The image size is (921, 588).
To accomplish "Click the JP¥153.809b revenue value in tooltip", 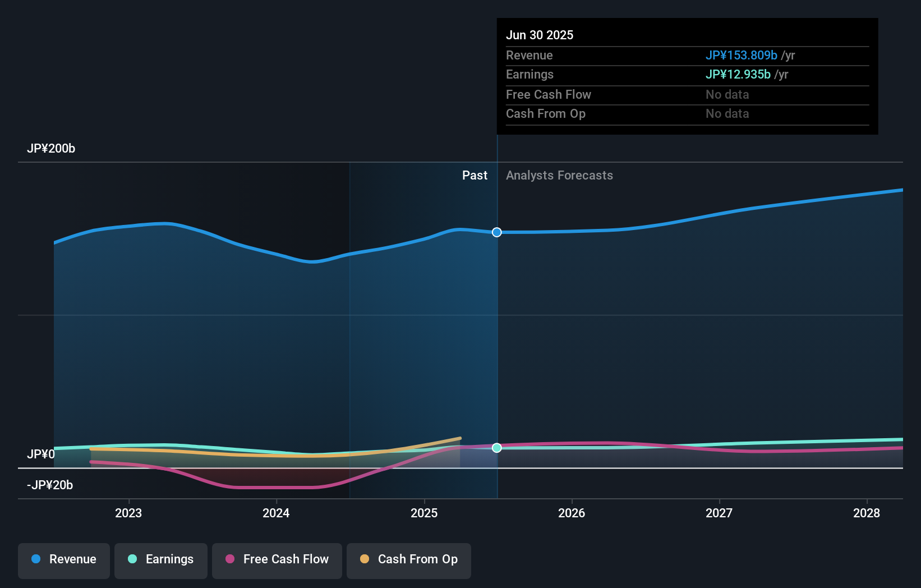I will tap(741, 55).
